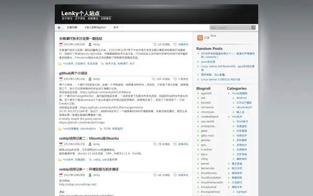The image size is (313, 196).
Task: Click the FC99 tag link
Action: tap(107, 129)
